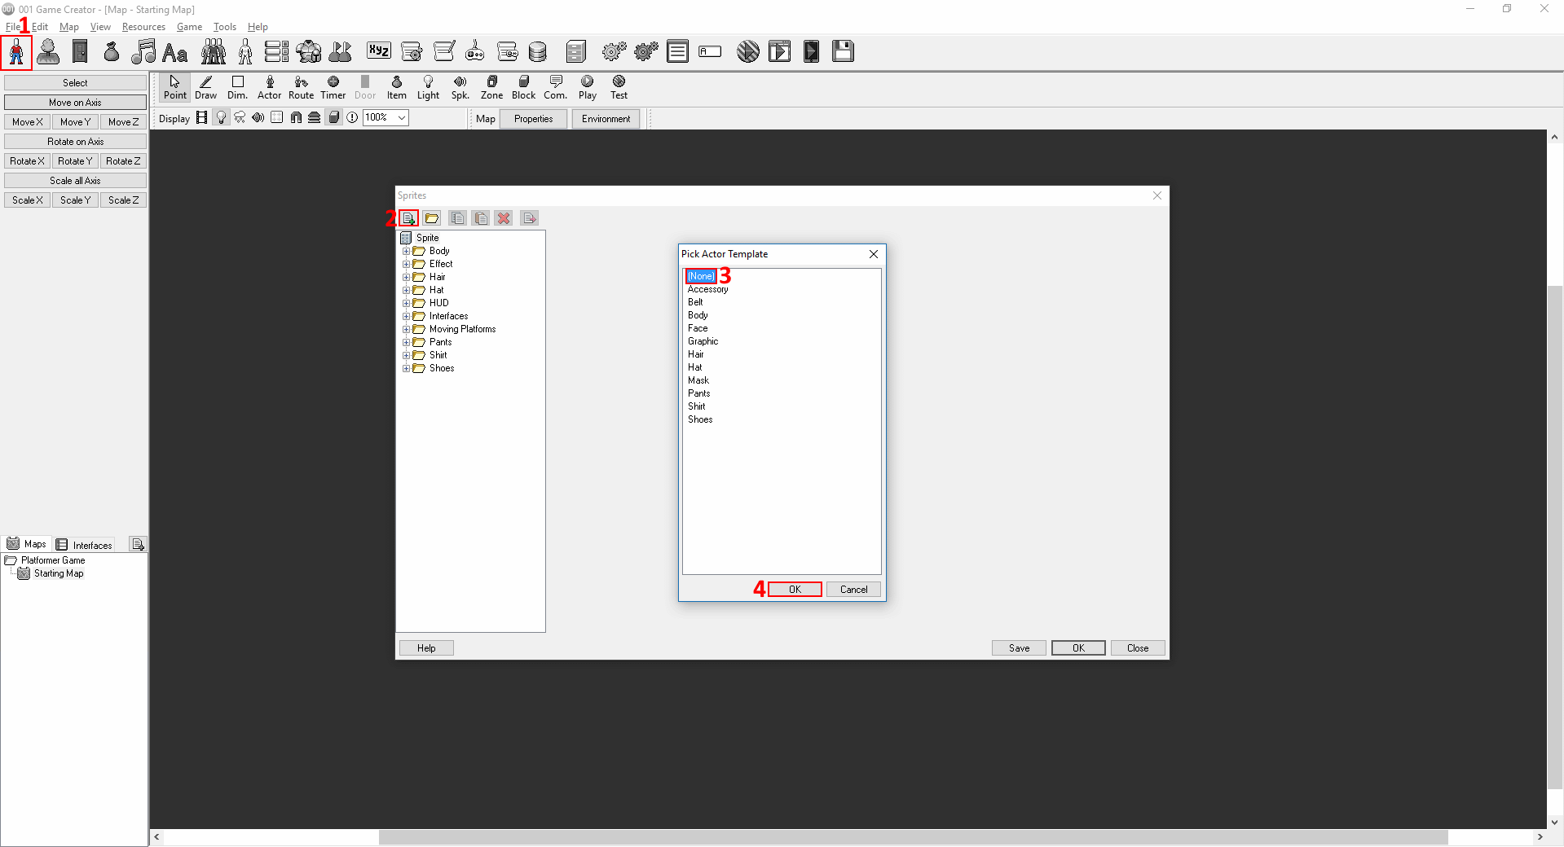Toggle the clock-face display option

pos(352,118)
